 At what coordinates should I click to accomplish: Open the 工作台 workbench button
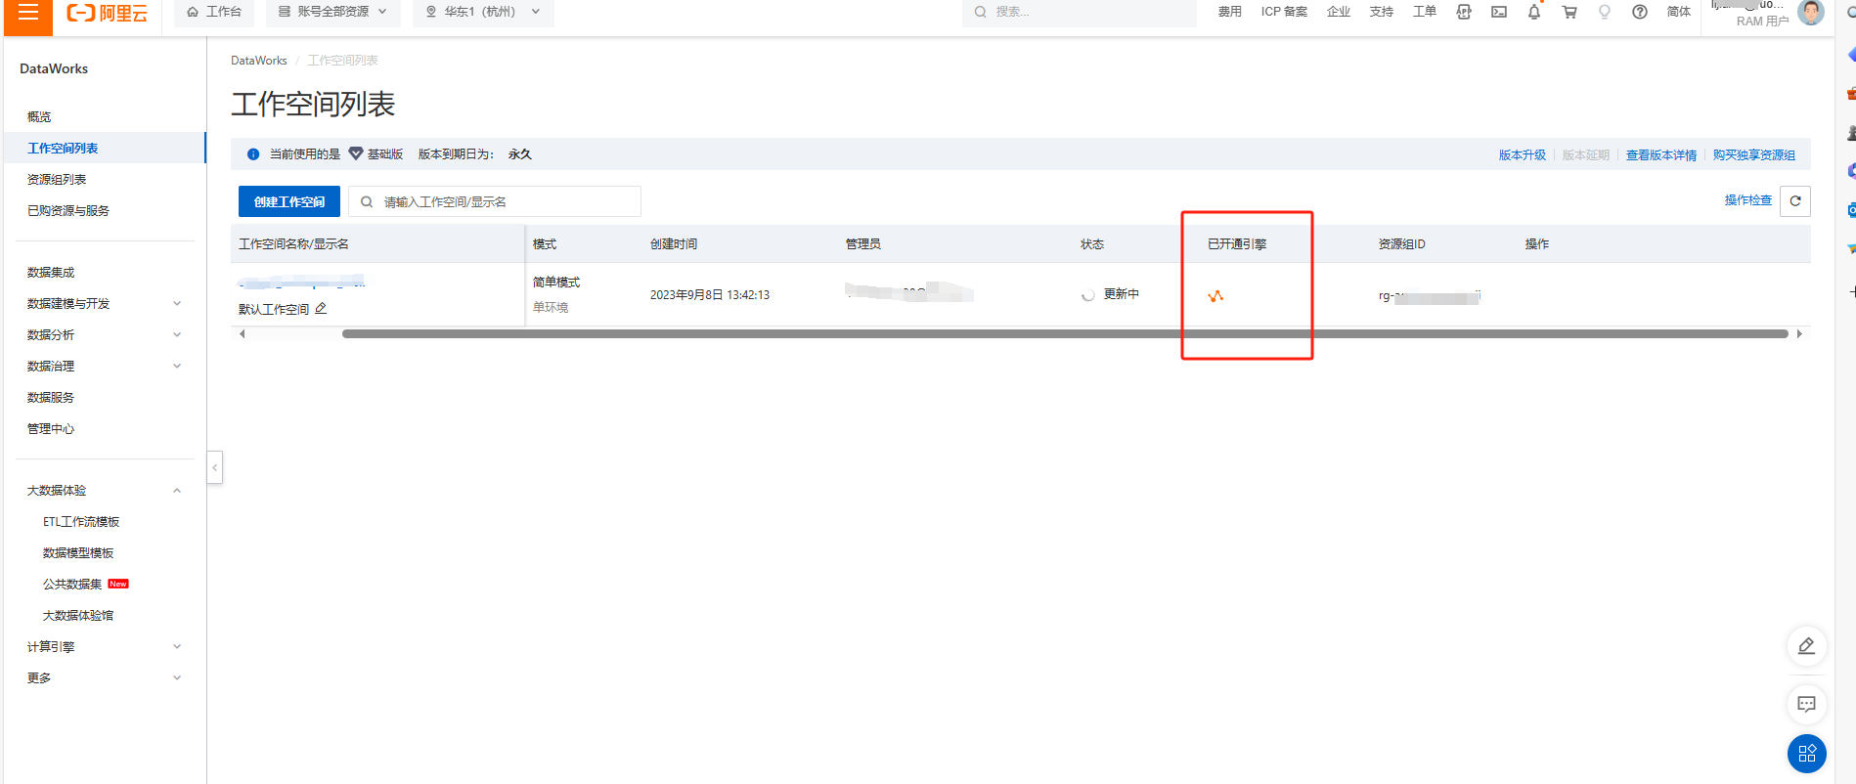click(x=214, y=12)
